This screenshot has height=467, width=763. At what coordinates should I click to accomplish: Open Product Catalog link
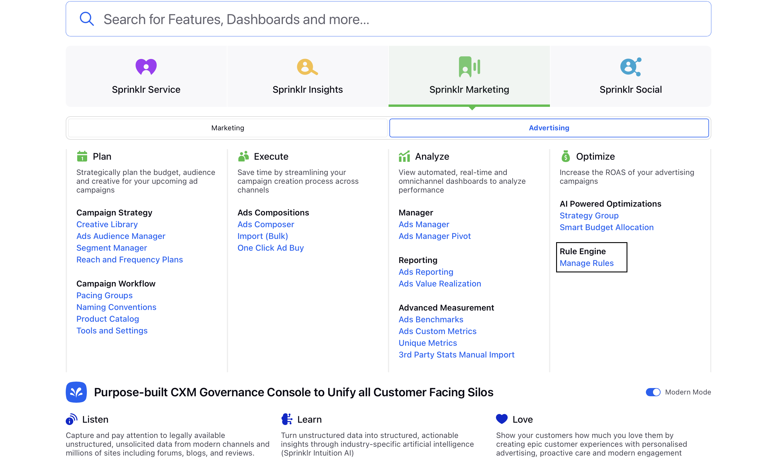107,319
